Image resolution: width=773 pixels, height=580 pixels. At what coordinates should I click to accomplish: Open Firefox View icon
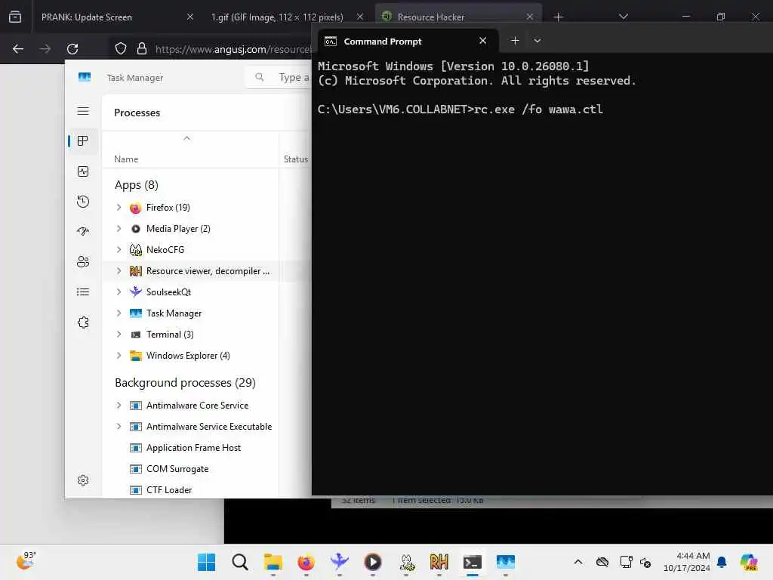(x=15, y=17)
